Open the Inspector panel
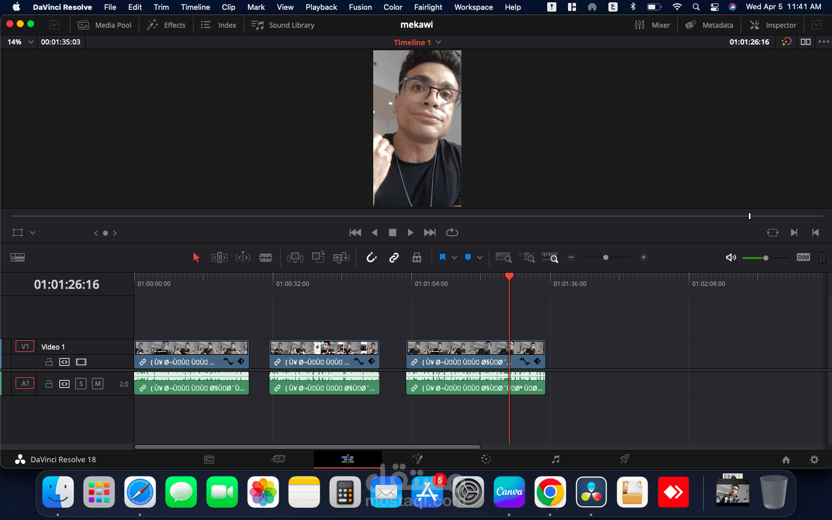This screenshot has width=832, height=520. (773, 25)
